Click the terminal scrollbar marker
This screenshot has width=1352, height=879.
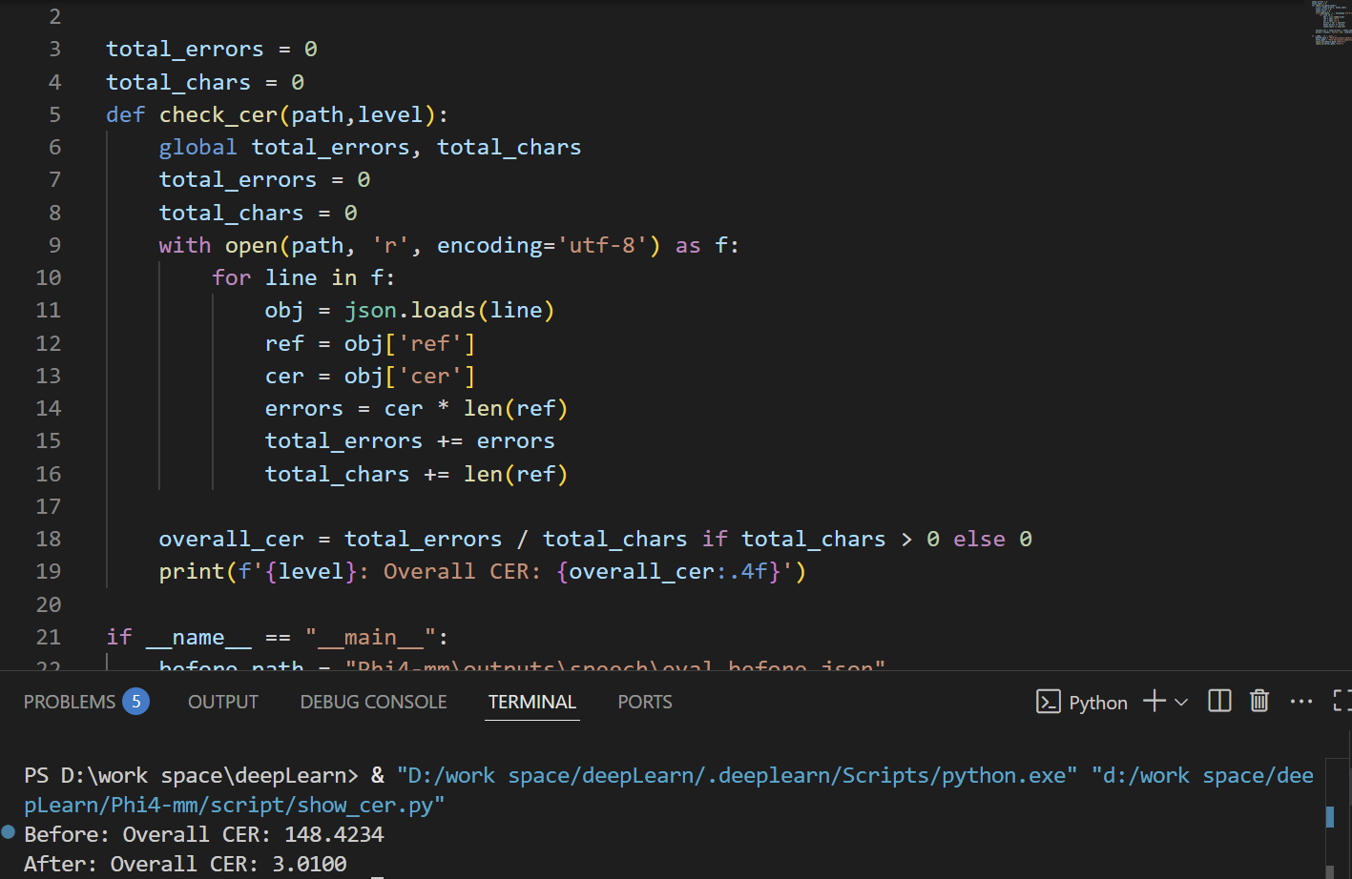coord(1330,817)
